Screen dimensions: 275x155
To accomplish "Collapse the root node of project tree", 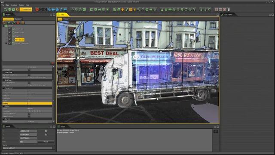I will (x=3, y=26).
